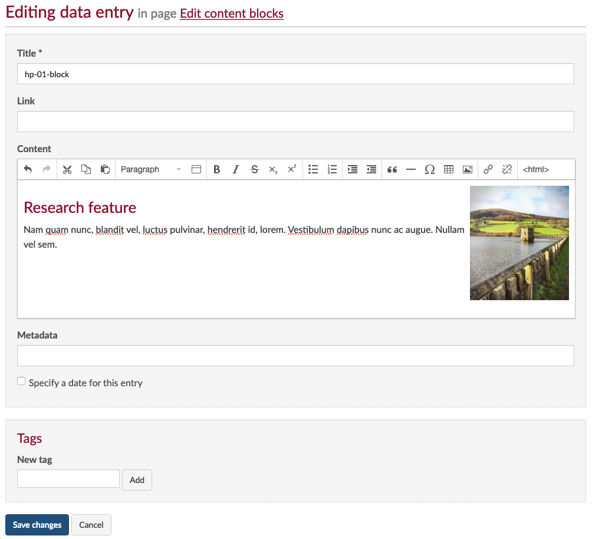Insert a bulleted list
This screenshot has height=539, width=592.
point(313,169)
